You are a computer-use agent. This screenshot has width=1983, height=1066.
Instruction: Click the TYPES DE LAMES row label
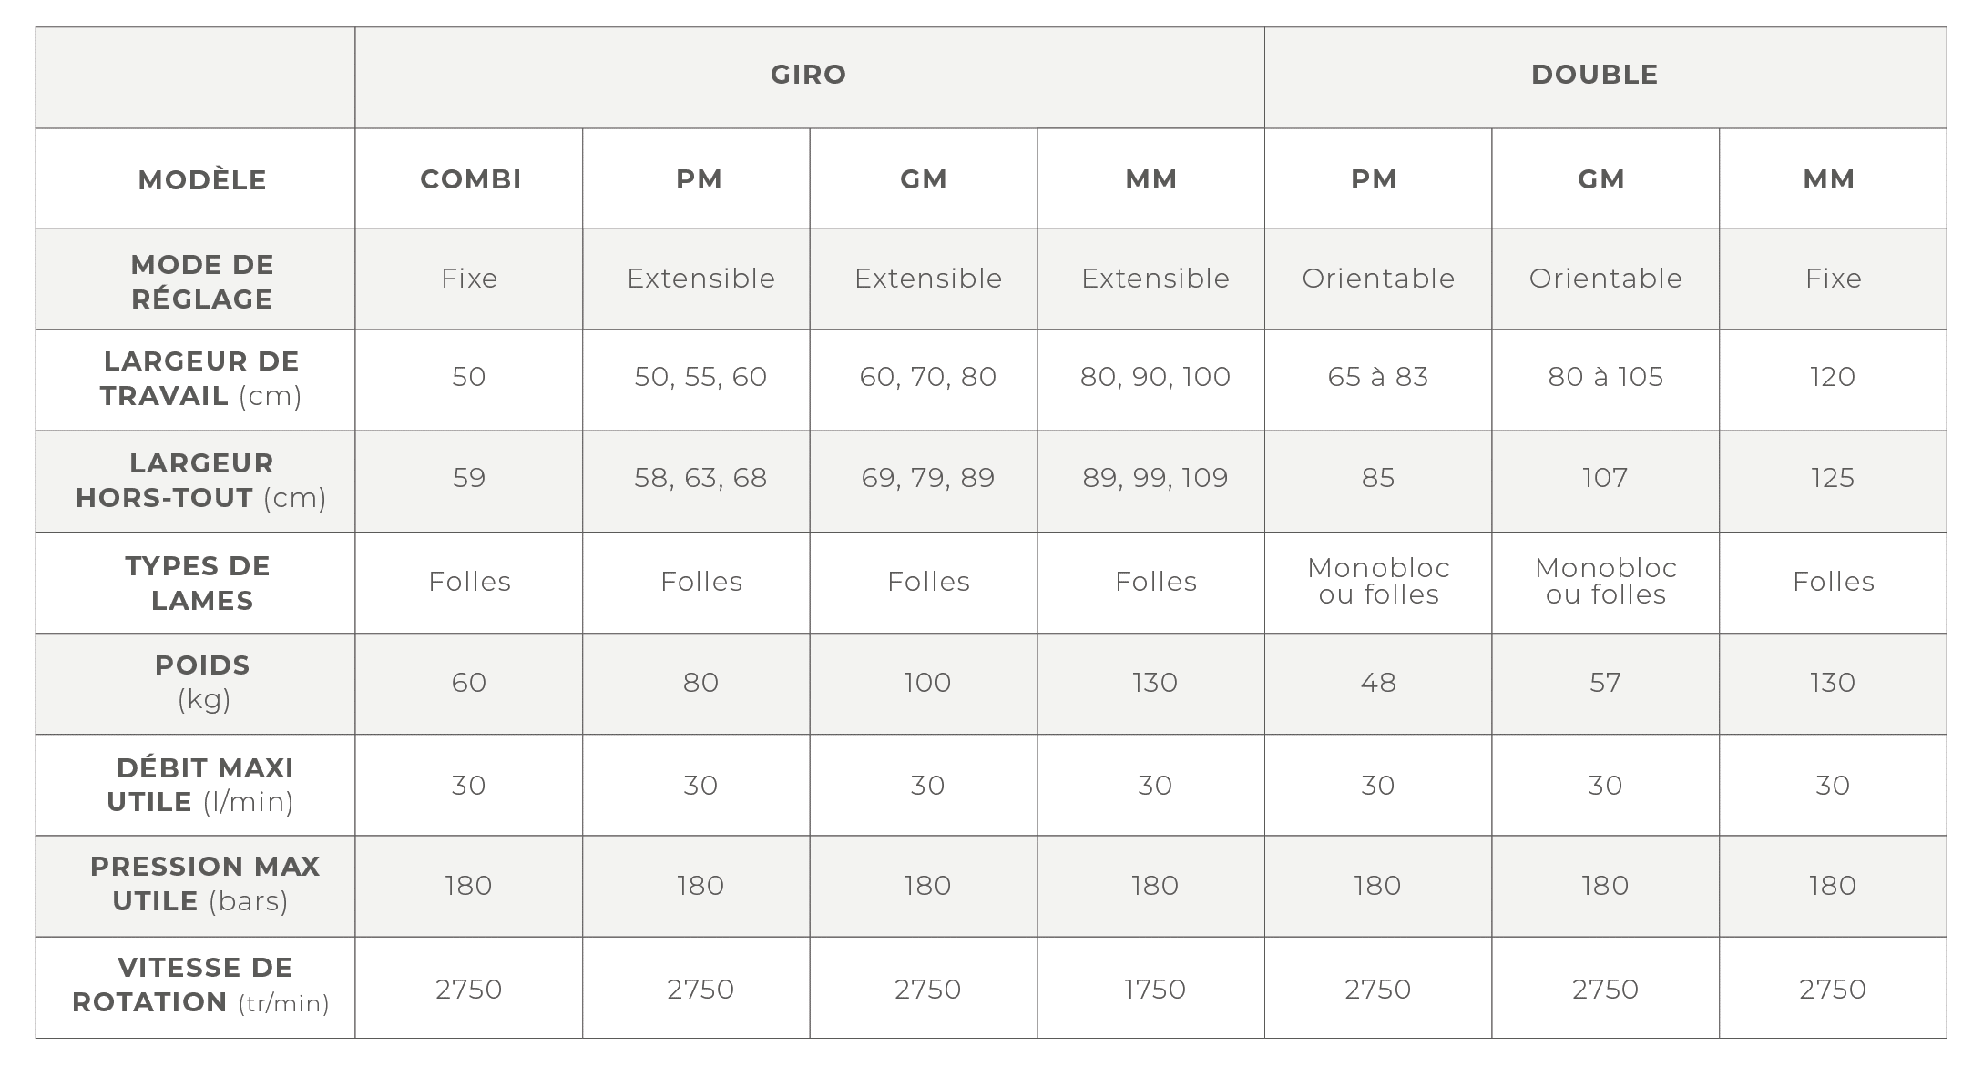199,583
